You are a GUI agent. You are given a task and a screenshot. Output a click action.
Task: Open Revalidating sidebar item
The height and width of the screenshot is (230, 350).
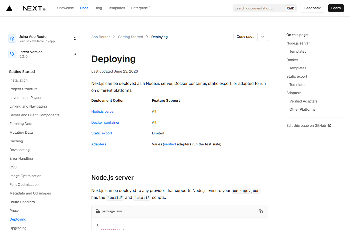pyautogui.click(x=19, y=150)
